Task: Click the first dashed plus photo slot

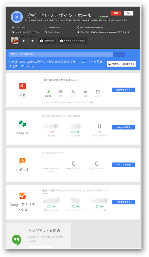Action: click(23, 40)
